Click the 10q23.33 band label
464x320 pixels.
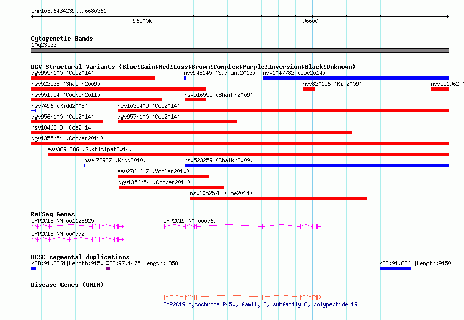tap(44, 45)
